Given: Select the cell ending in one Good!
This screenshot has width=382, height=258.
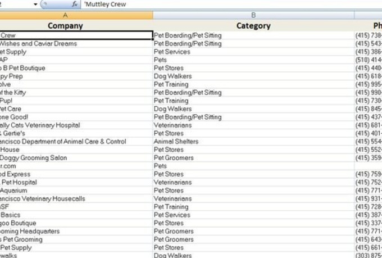Looking at the screenshot, I should [76, 117].
